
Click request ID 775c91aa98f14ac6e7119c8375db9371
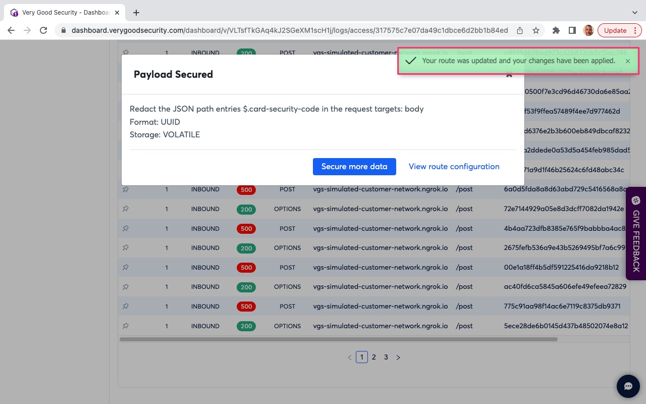click(x=562, y=307)
